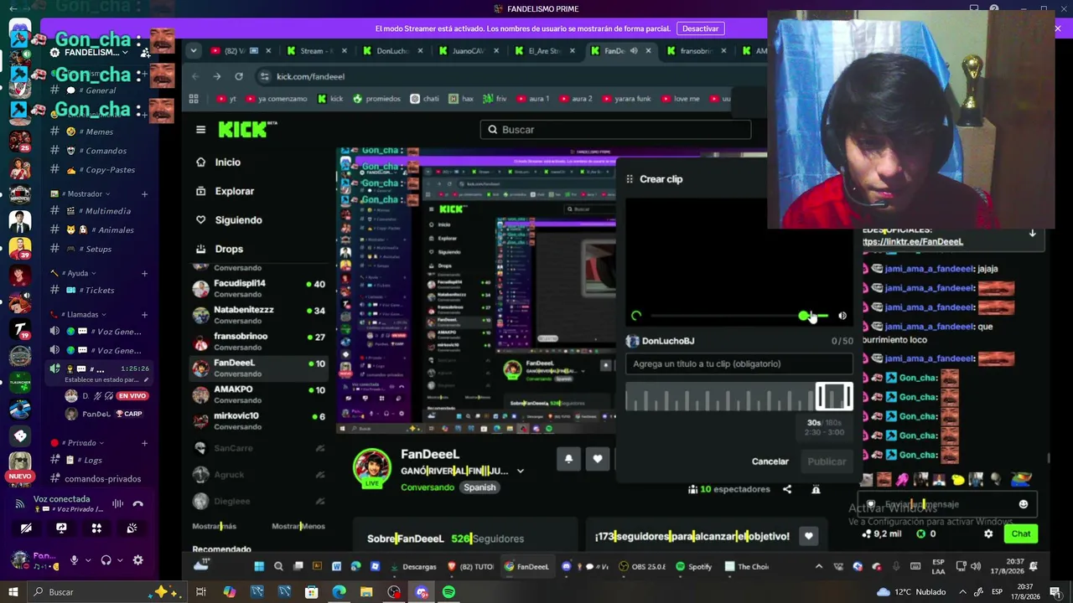Viewport: 1073px width, 603px height.
Task: Edit voice channel status pencil icon
Action: (146, 379)
